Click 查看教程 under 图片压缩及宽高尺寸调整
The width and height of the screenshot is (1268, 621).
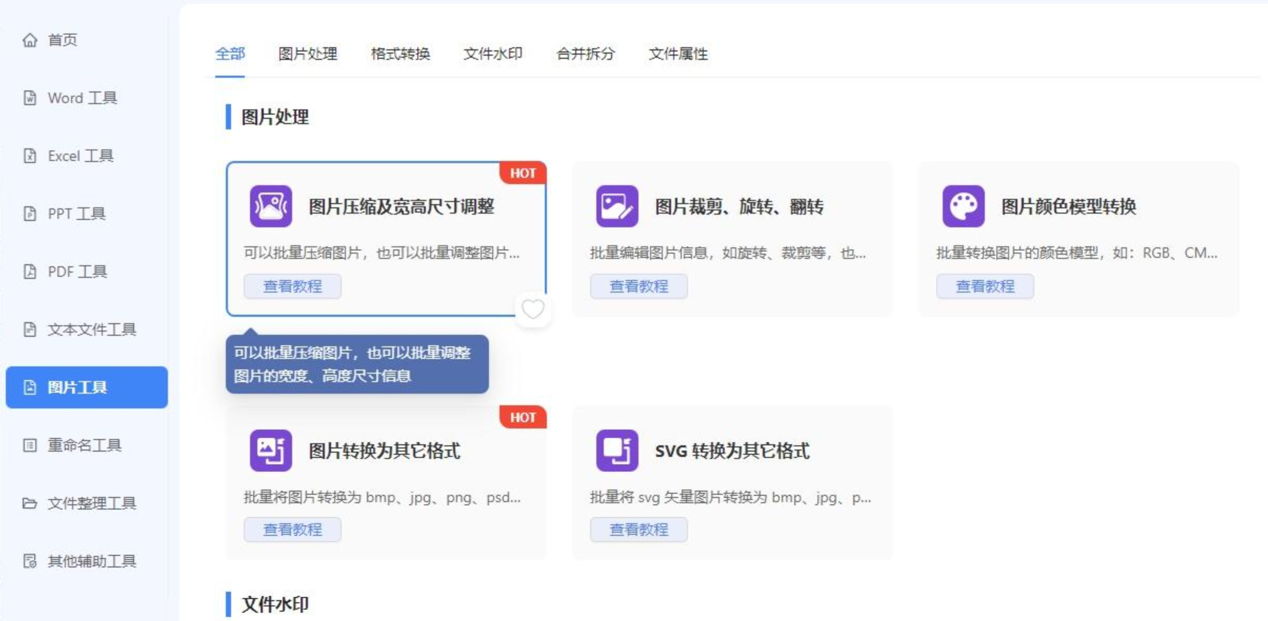(292, 287)
